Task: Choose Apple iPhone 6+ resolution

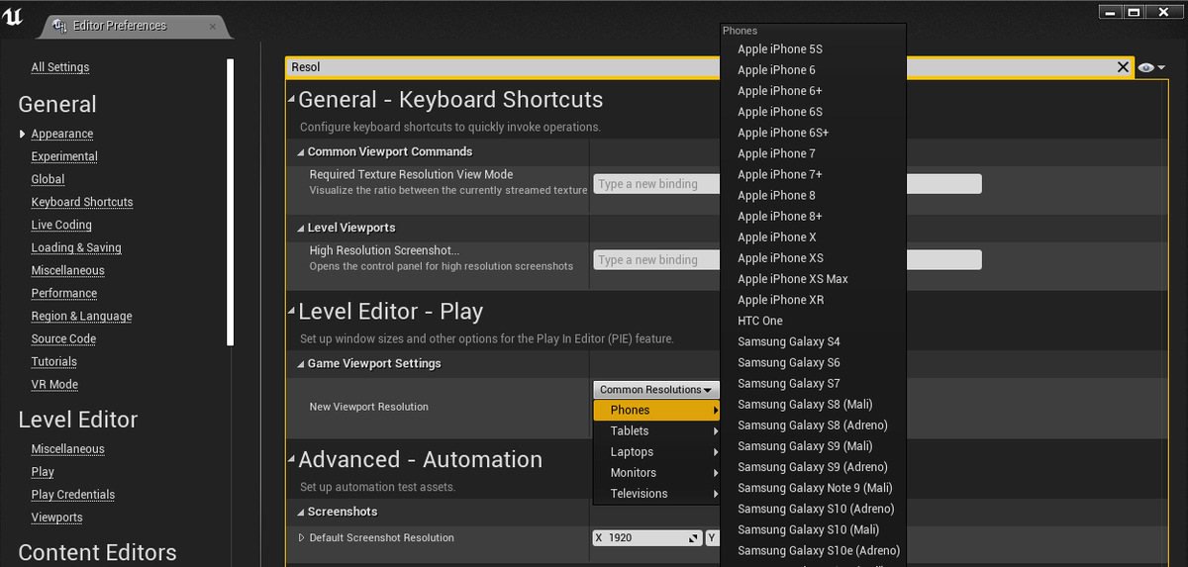Action: (x=813, y=91)
